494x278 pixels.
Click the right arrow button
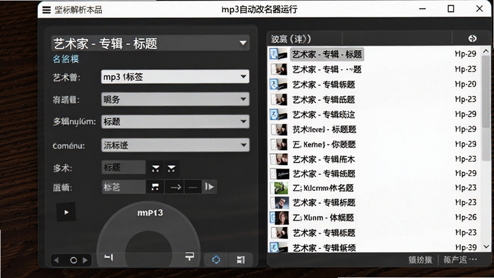point(175,187)
